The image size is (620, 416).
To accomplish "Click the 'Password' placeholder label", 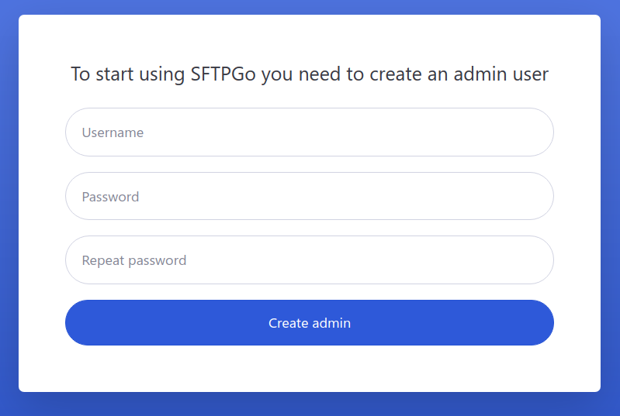I will pyautogui.click(x=110, y=197).
